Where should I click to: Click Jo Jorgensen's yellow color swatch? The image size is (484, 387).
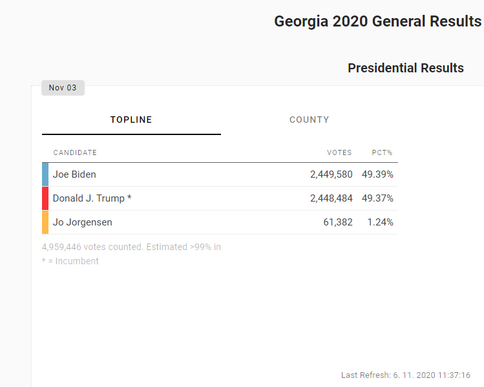click(x=45, y=222)
